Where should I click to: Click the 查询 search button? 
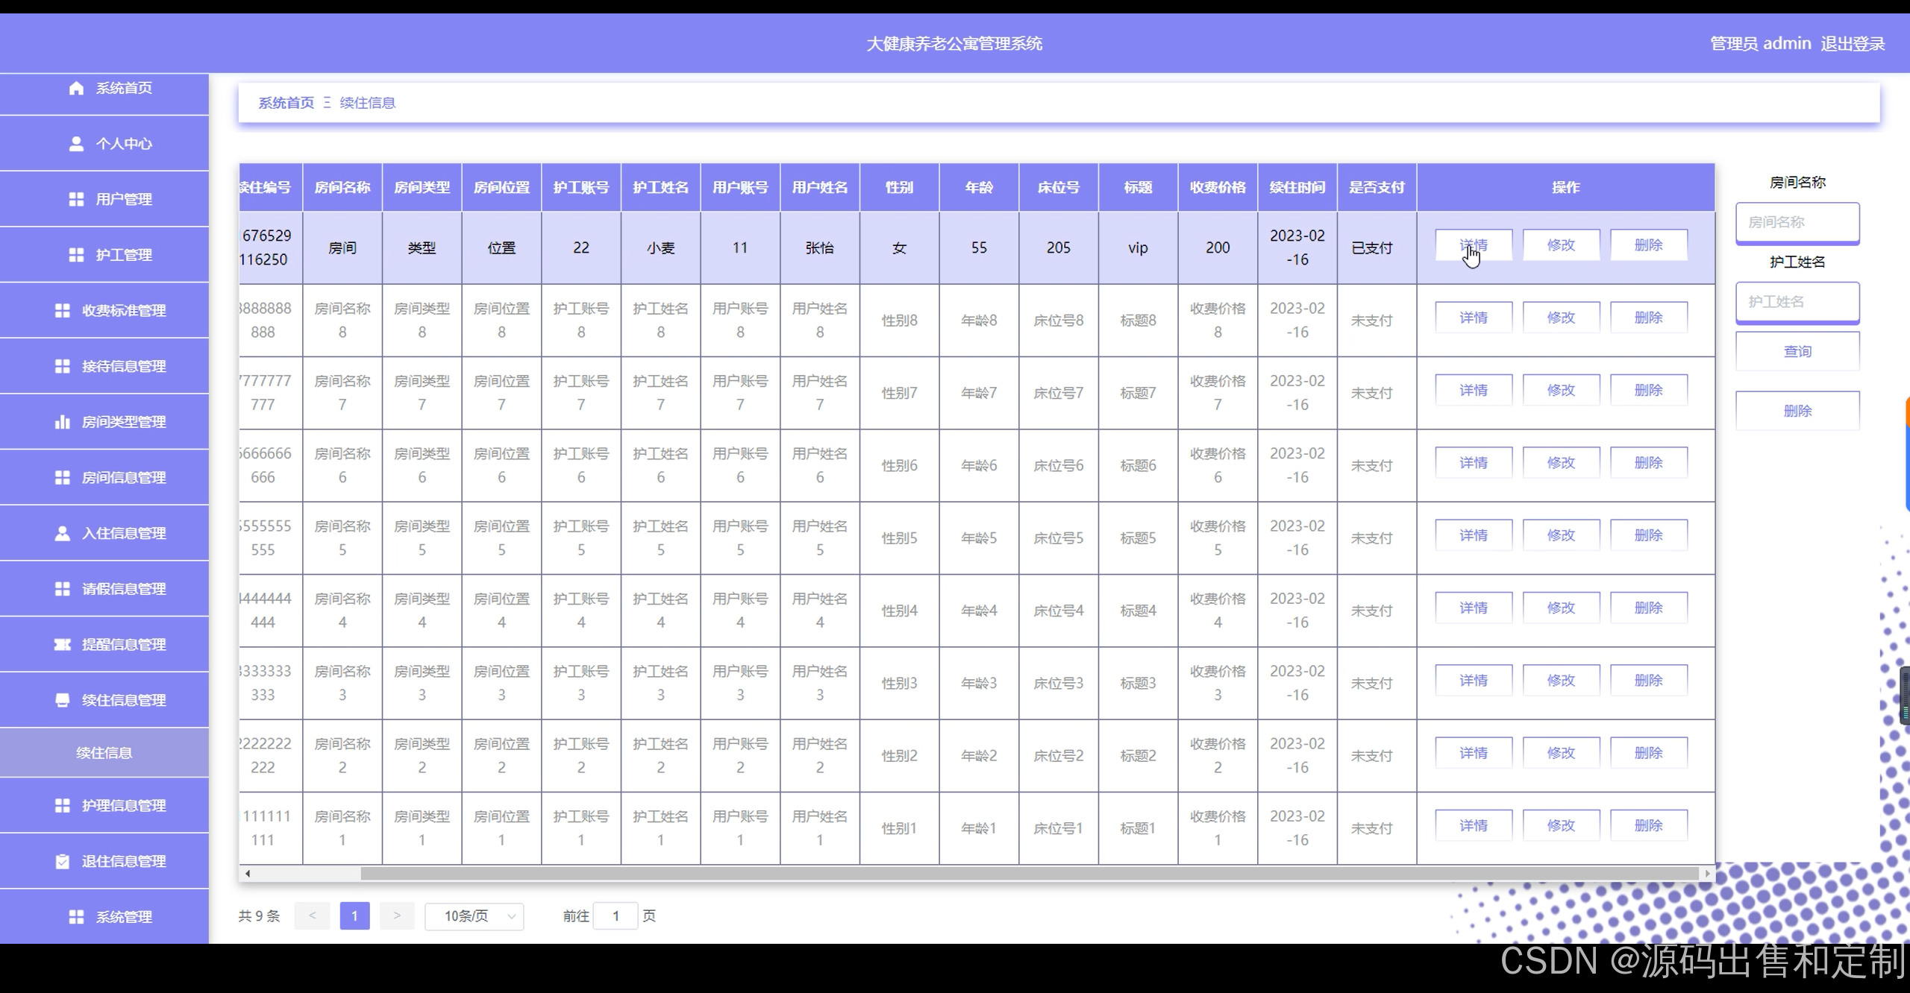pyautogui.click(x=1797, y=350)
